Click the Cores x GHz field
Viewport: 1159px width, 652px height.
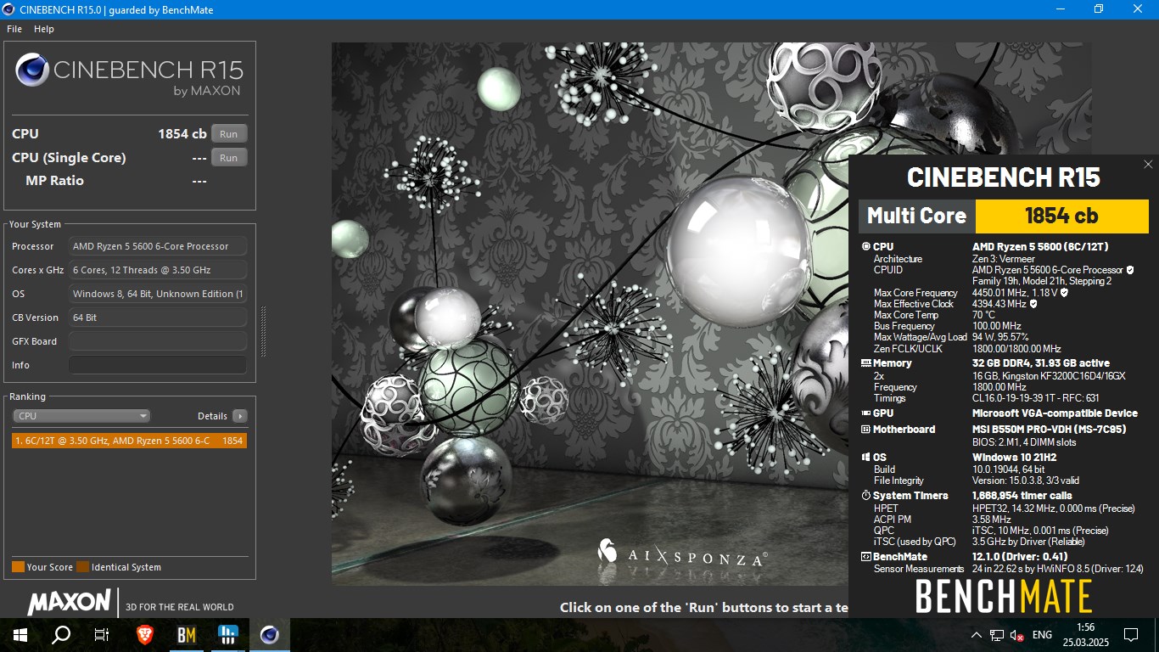158,270
